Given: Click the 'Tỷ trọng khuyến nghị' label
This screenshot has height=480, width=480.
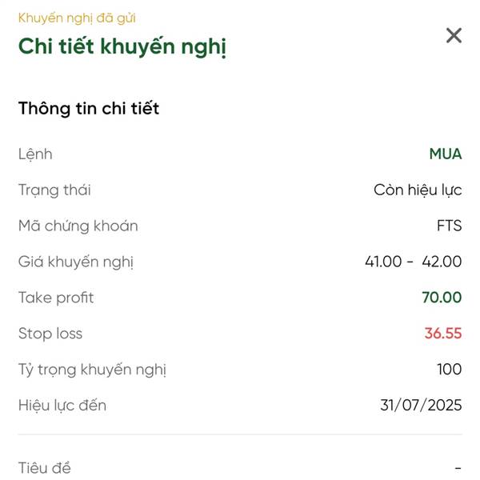Looking at the screenshot, I should click(92, 370).
